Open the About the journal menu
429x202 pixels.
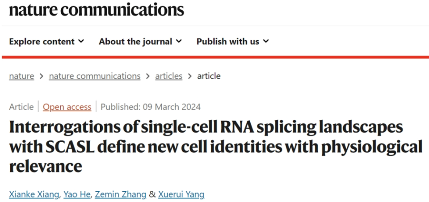point(135,42)
